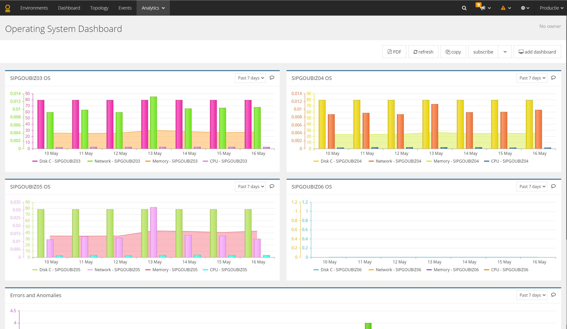This screenshot has width=567, height=329.
Task: Go to the Topology tab
Action: 99,8
